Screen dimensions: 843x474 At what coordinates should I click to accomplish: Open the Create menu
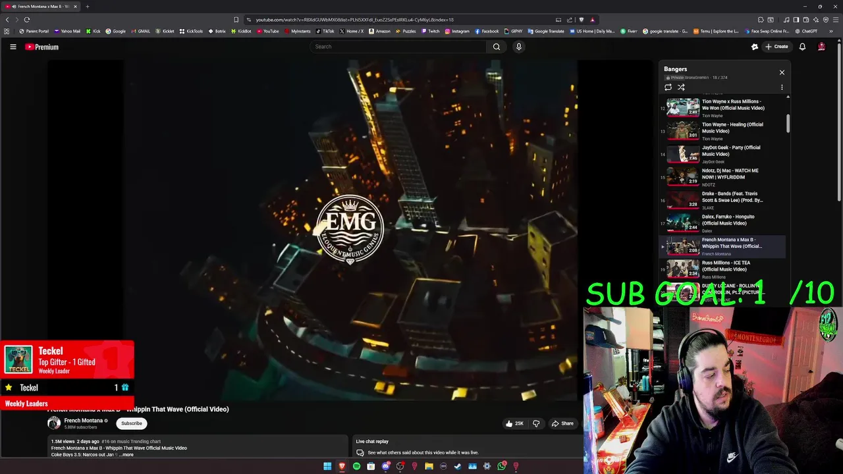pyautogui.click(x=776, y=47)
